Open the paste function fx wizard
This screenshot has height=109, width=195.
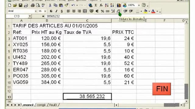tap(101, 5)
